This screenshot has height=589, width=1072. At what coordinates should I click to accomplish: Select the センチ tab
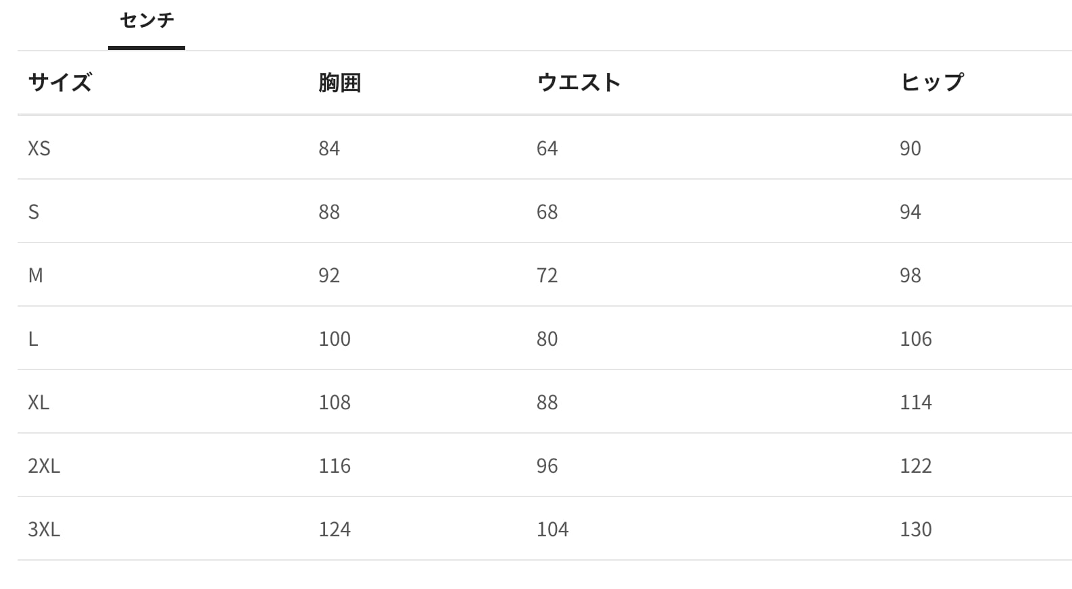pyautogui.click(x=147, y=21)
